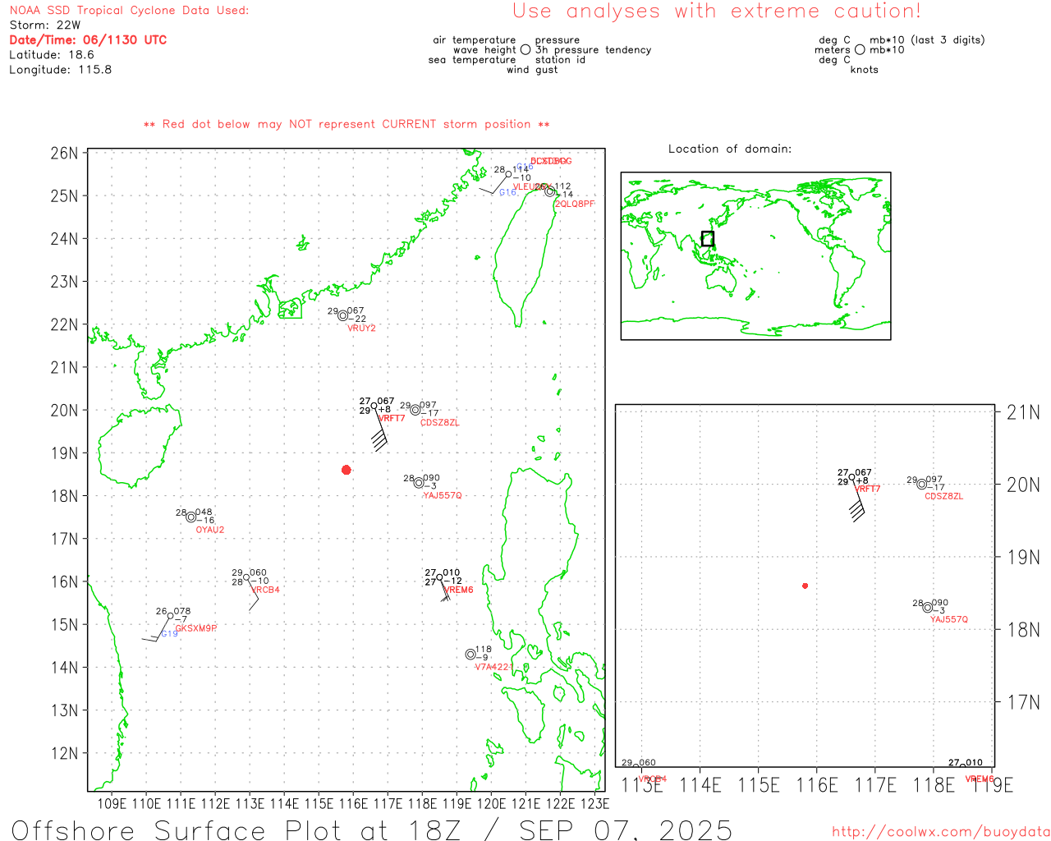
Task: Click station circle above CDSZ8ZL on main map
Action: point(415,410)
